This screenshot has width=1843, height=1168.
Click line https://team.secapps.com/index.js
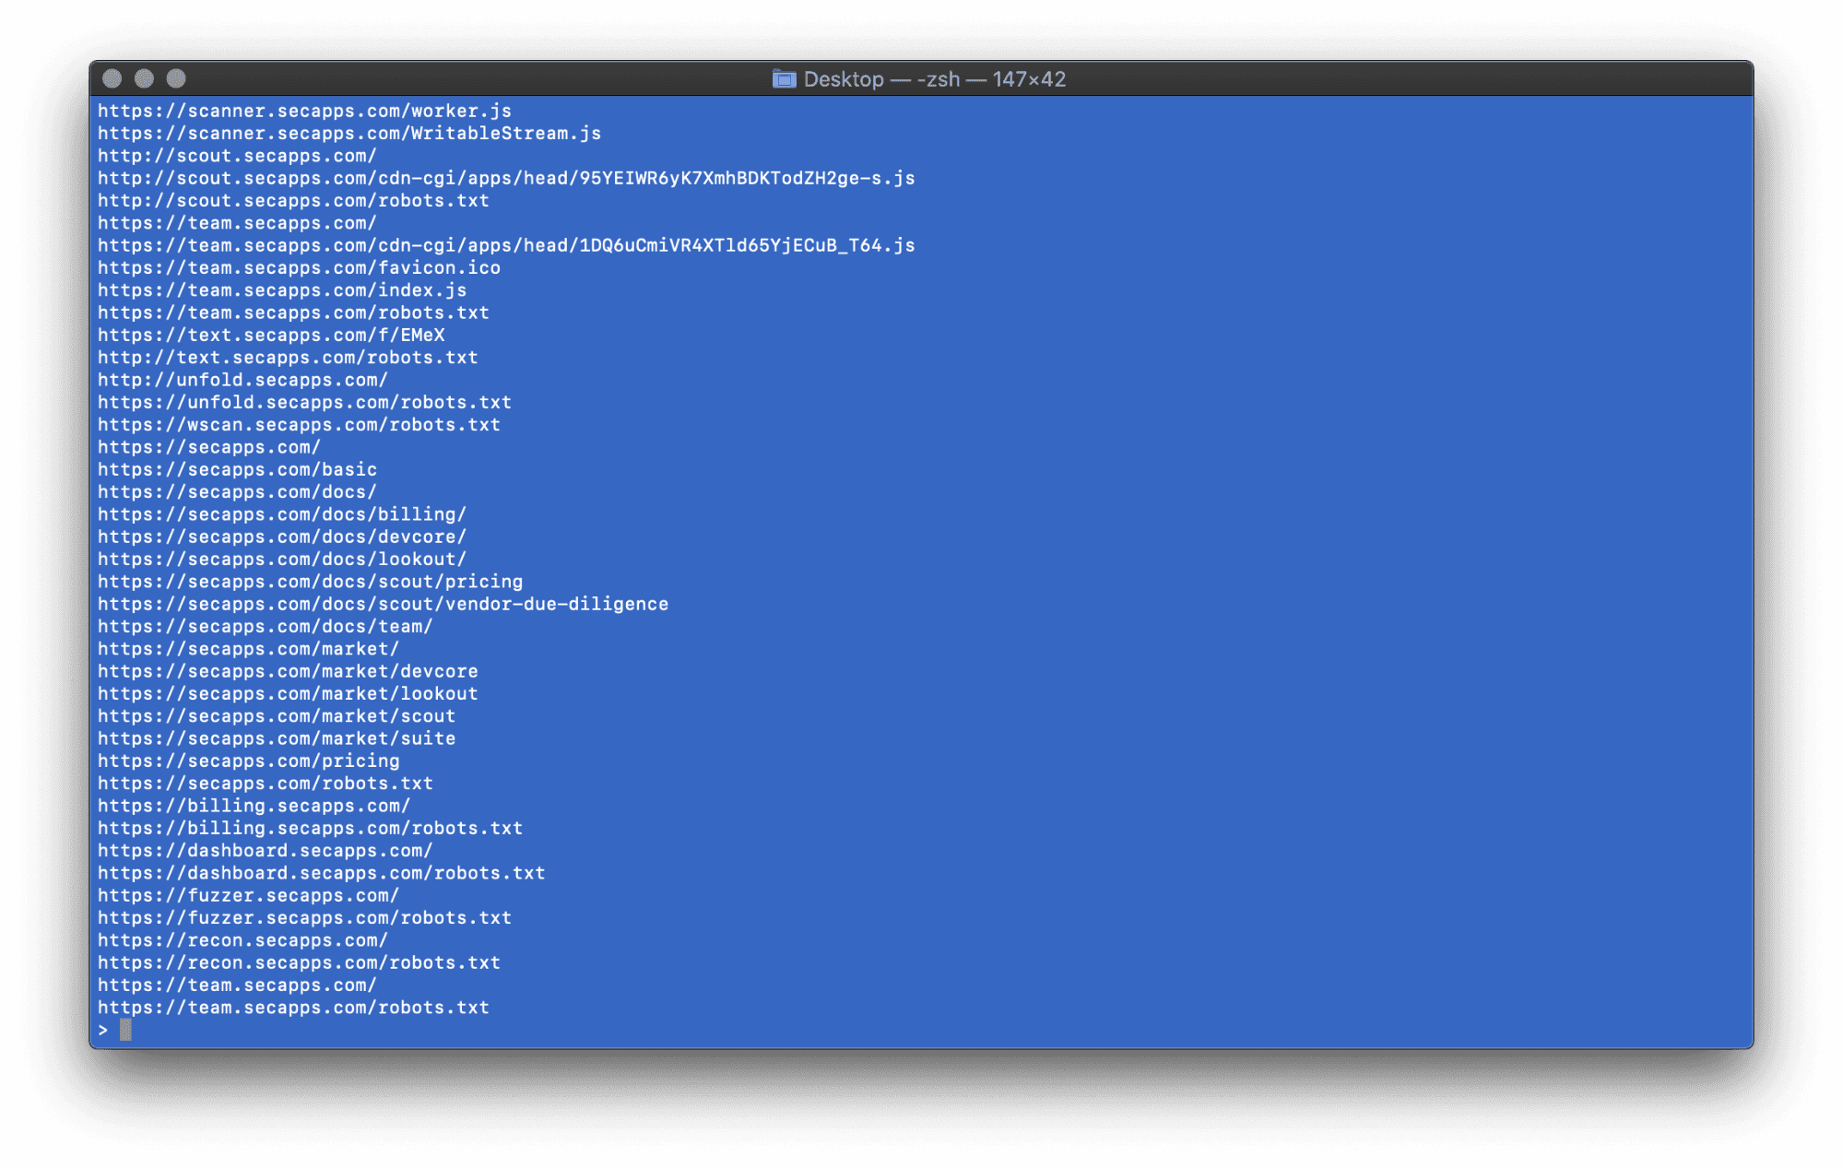coord(282,290)
